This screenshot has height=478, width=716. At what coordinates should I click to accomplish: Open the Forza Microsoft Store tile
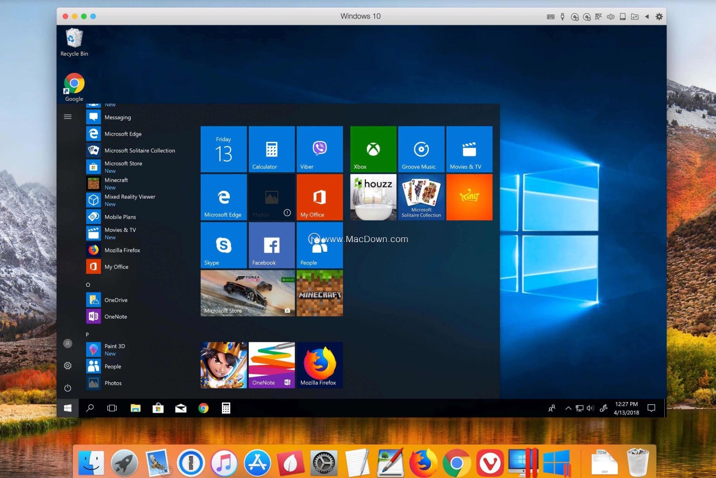pos(248,293)
